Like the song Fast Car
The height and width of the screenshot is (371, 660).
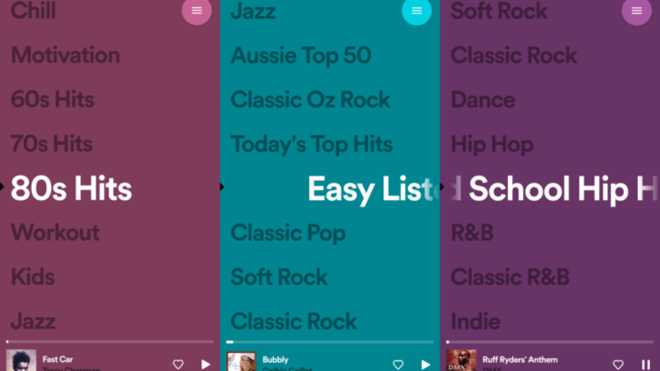(x=178, y=364)
